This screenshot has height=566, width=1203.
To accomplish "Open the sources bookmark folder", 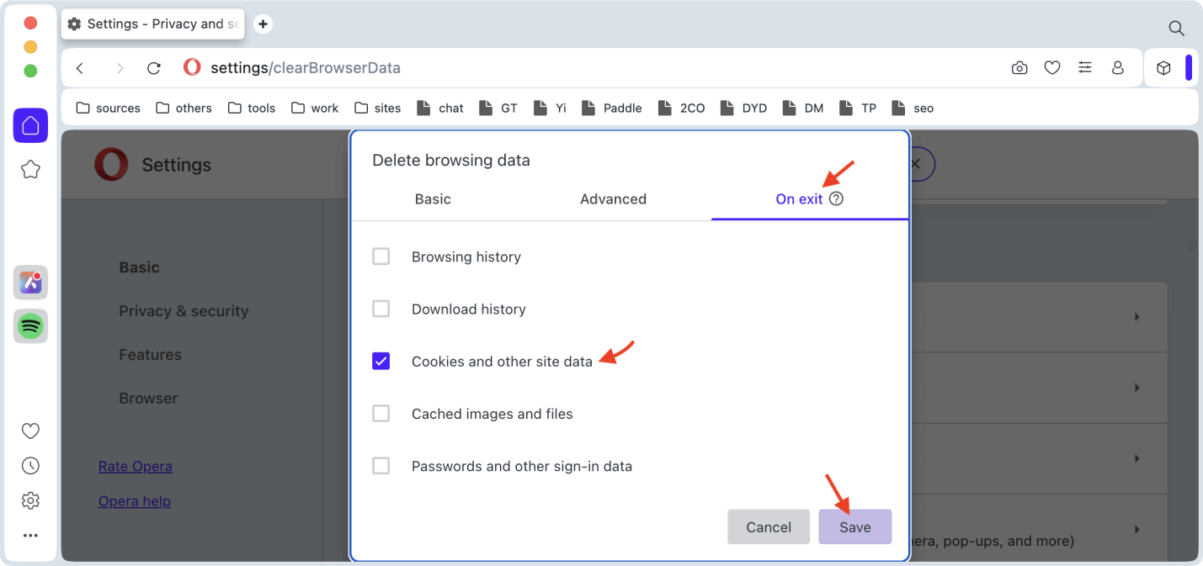I will point(109,108).
